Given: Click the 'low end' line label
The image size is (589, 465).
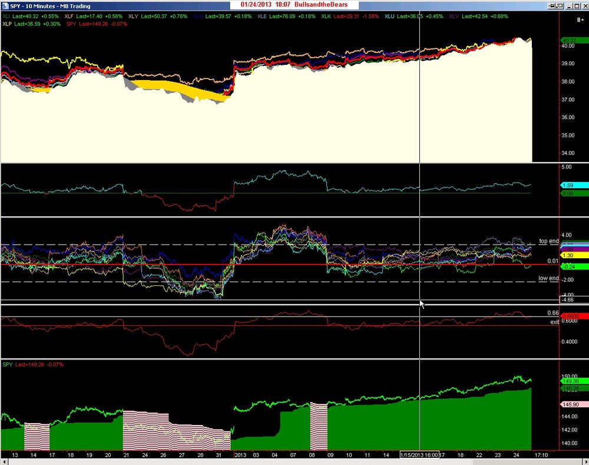Looking at the screenshot, I should tap(548, 278).
